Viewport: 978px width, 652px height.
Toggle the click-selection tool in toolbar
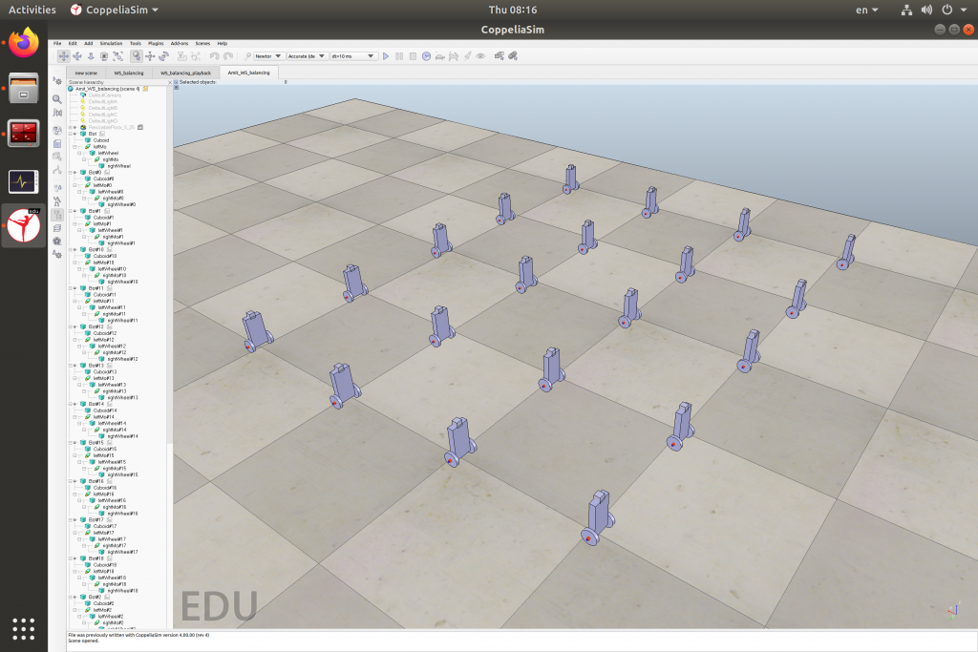[136, 56]
